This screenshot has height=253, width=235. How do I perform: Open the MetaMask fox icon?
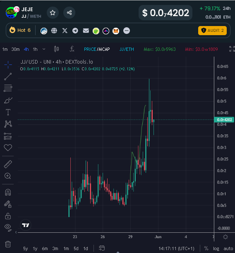(x=116, y=31)
